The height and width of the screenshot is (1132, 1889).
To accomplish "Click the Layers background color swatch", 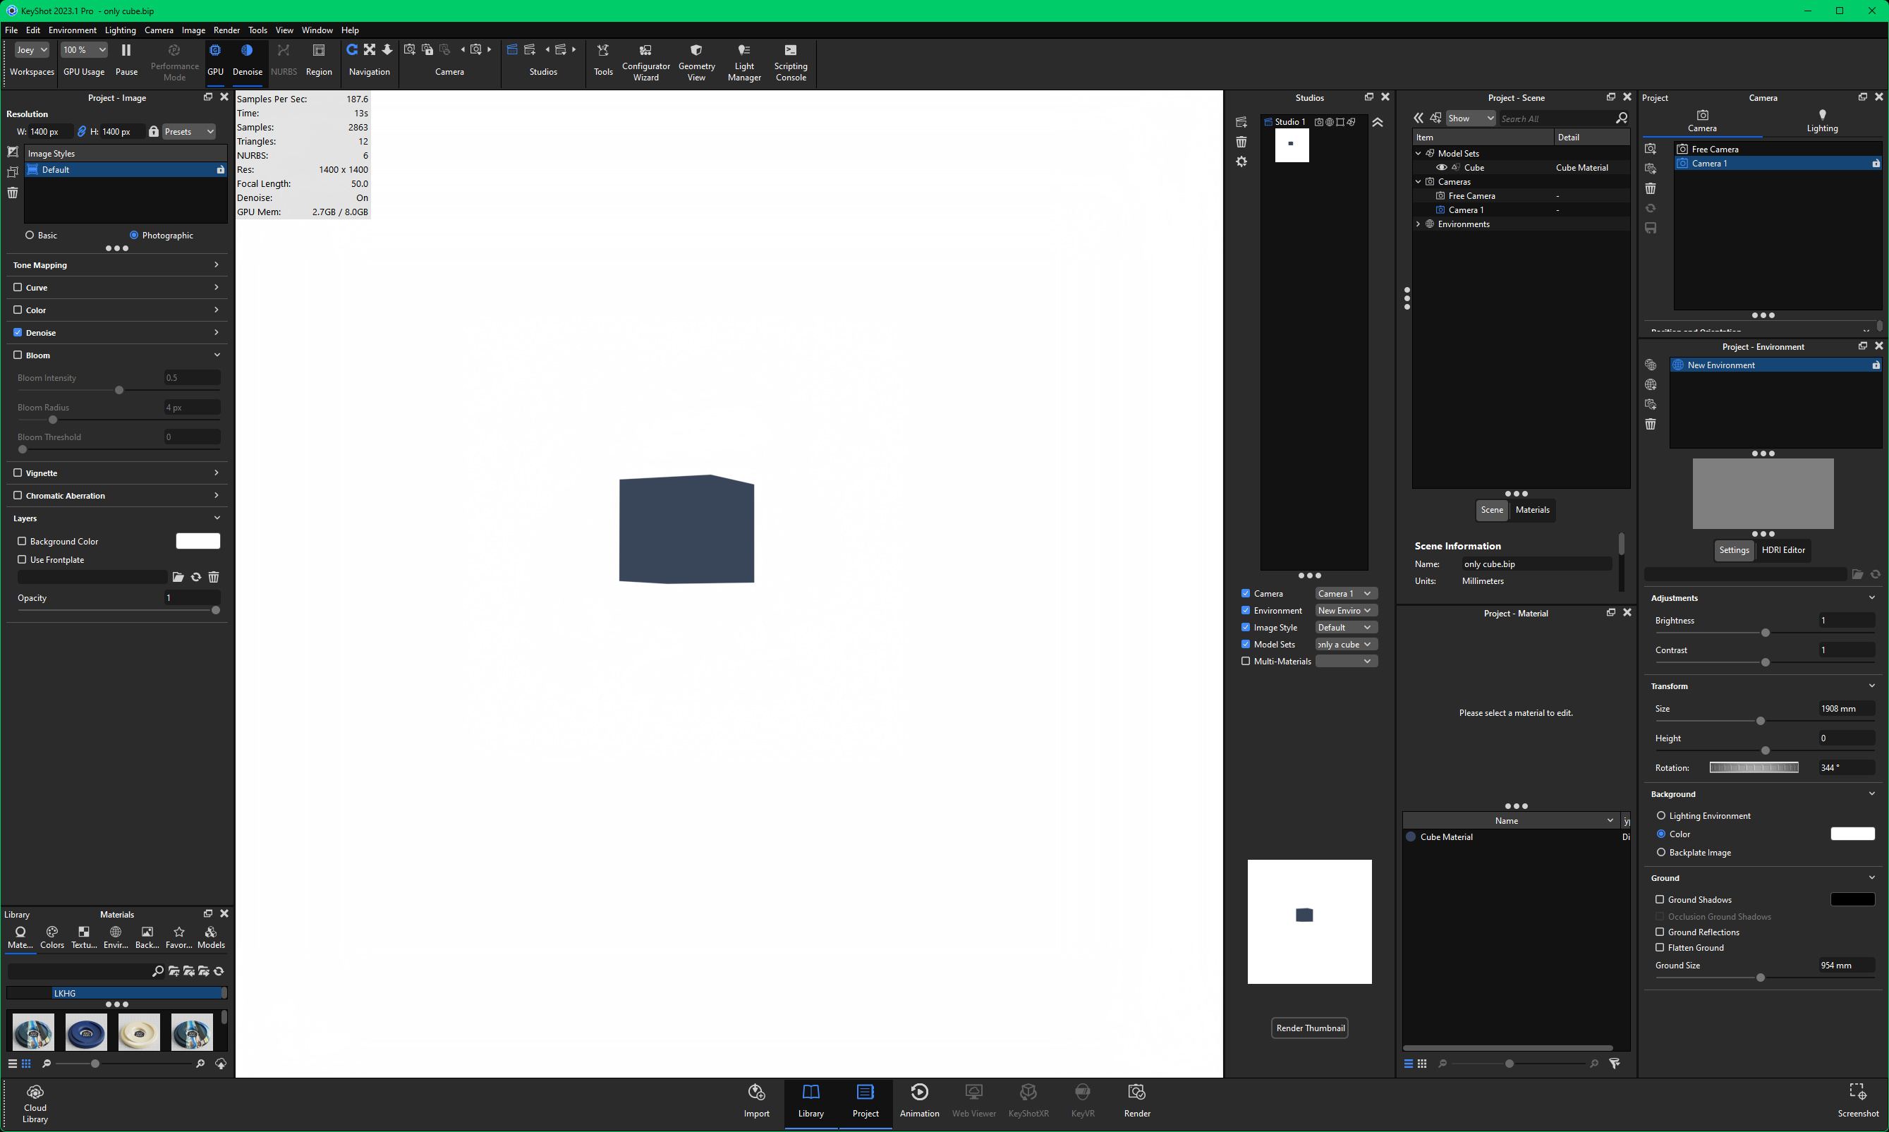I will (198, 542).
